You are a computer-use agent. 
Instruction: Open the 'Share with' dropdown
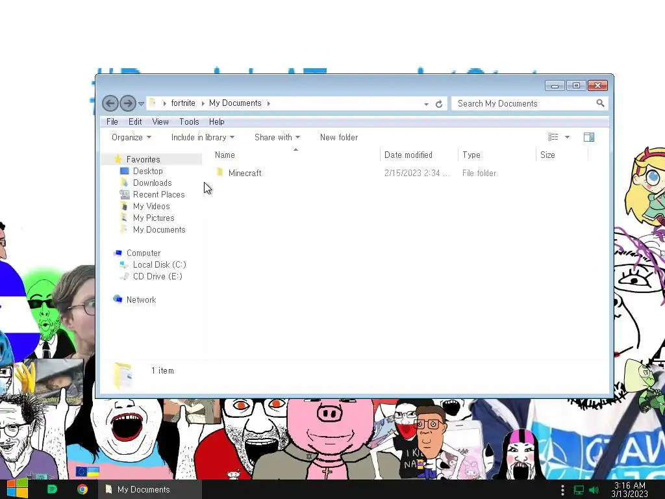277,138
